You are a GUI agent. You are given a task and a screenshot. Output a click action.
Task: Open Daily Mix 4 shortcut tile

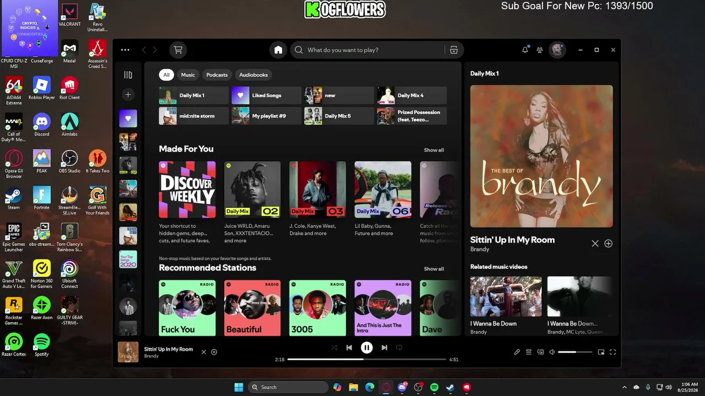pos(412,95)
